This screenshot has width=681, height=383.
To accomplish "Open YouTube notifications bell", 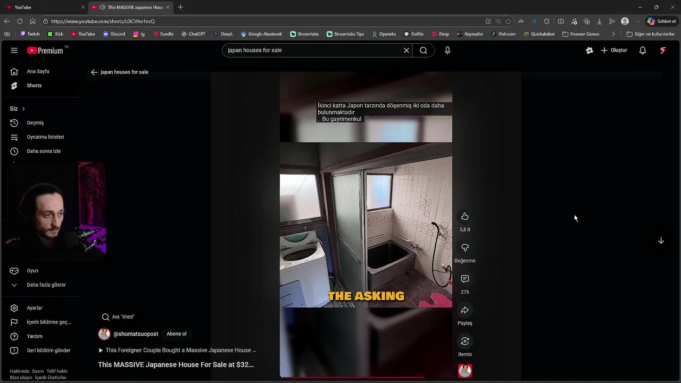I will (643, 51).
